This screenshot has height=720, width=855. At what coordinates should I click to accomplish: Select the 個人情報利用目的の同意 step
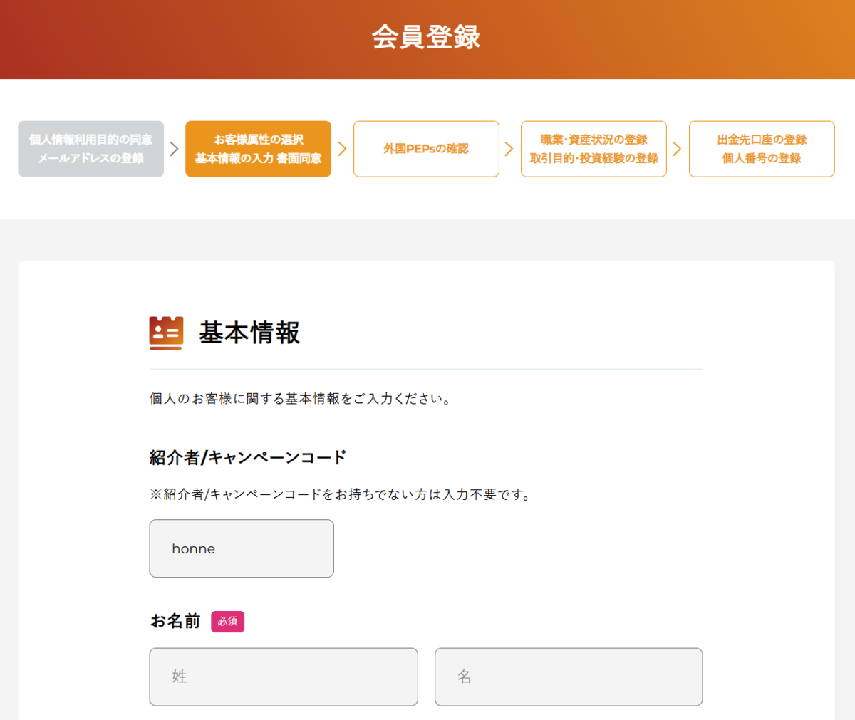tap(91, 149)
